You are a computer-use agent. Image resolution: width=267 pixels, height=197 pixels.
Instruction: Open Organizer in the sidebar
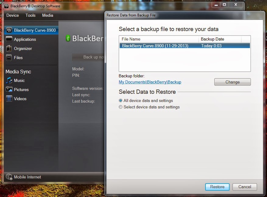(x=23, y=48)
